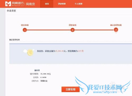This screenshot has height=96, width=132.
Task: Click the 确认获贷结果 step label
Action: pyautogui.click(x=116, y=25)
